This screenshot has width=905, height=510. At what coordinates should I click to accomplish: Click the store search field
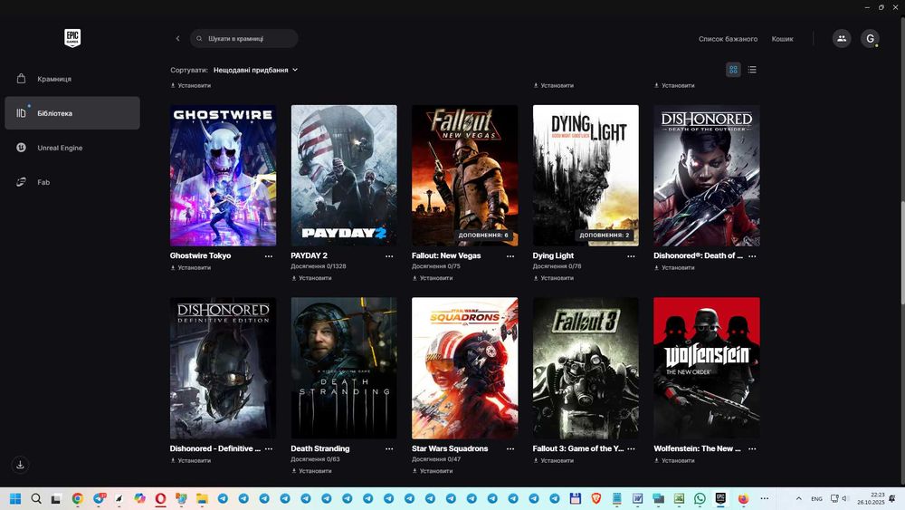(x=244, y=39)
